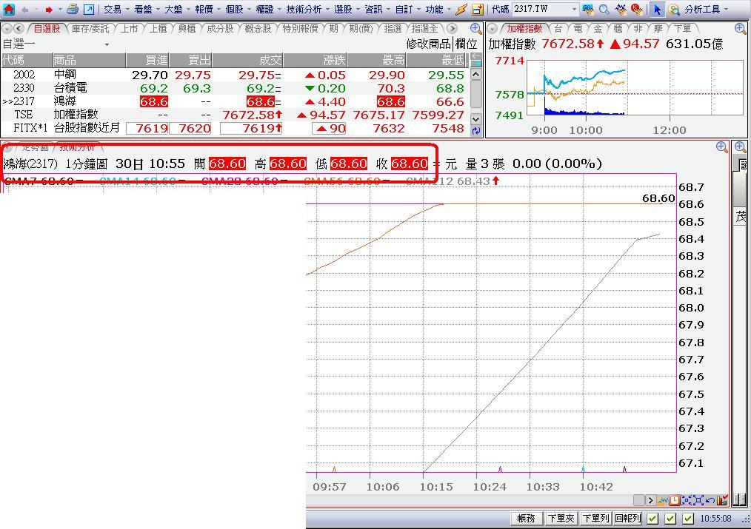Click the lightning bolt quick order icon
The image size is (751, 529).
tap(461, 9)
